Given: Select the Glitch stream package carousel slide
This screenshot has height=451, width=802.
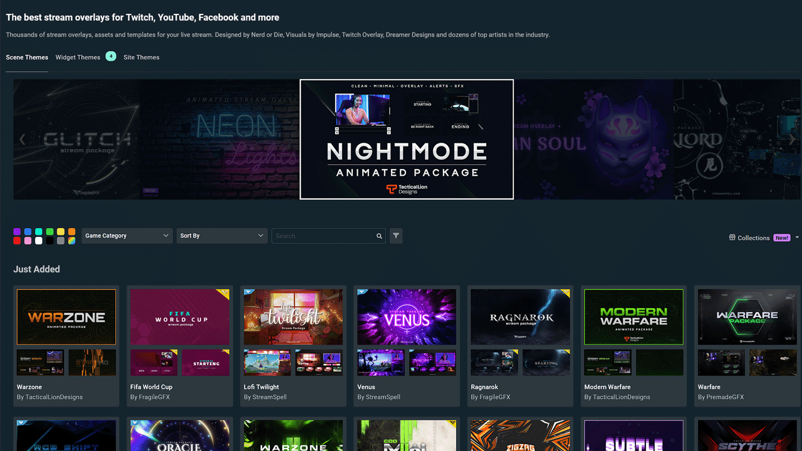Looking at the screenshot, I should point(76,139).
